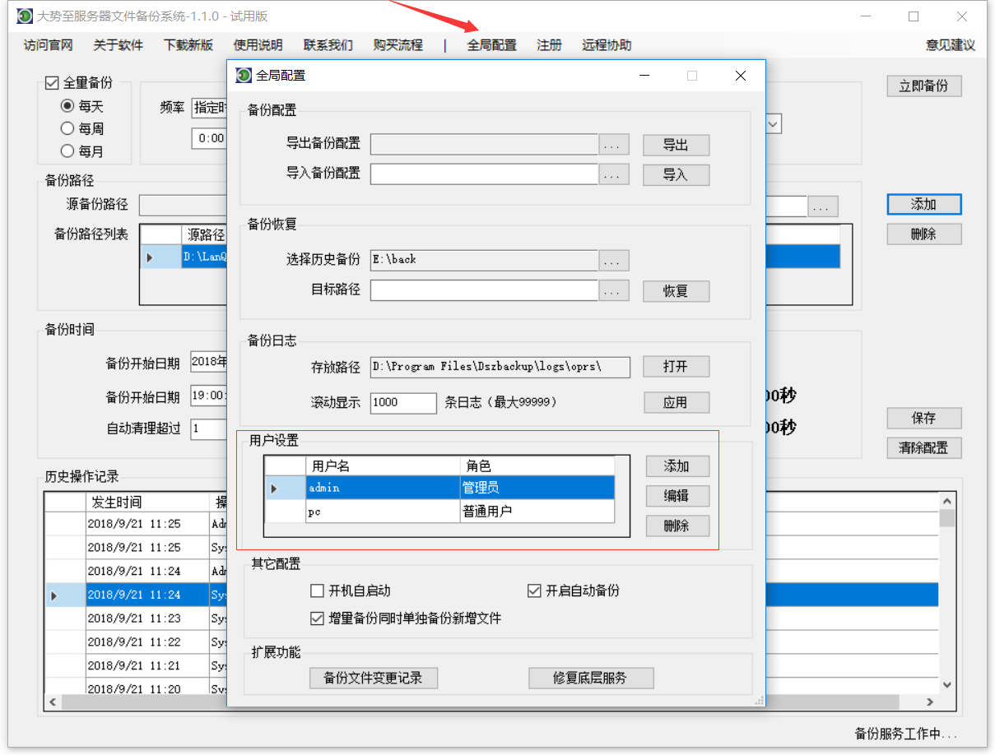Select the admin user row
995x755 pixels.
pos(439,488)
